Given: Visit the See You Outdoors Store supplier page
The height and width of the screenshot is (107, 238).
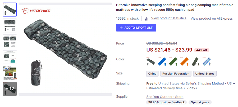Looking at the screenshot, I should point(165,97).
